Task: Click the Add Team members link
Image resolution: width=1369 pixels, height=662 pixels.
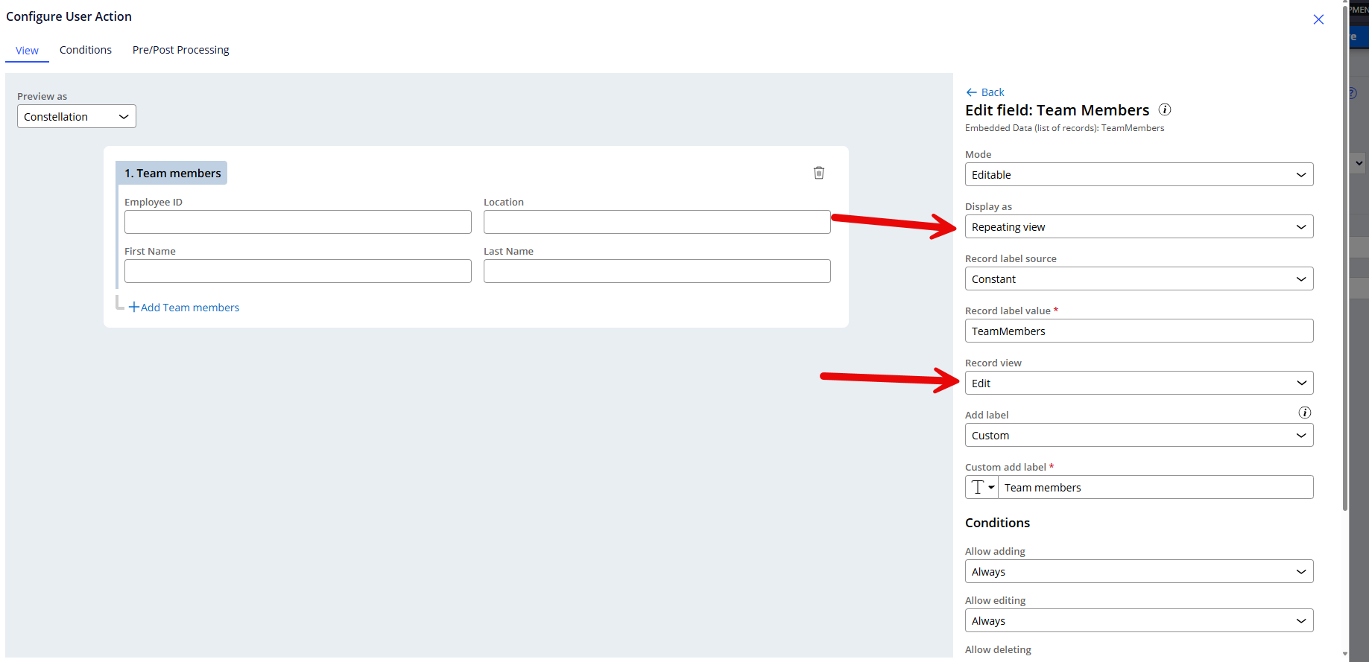Action: coord(184,308)
